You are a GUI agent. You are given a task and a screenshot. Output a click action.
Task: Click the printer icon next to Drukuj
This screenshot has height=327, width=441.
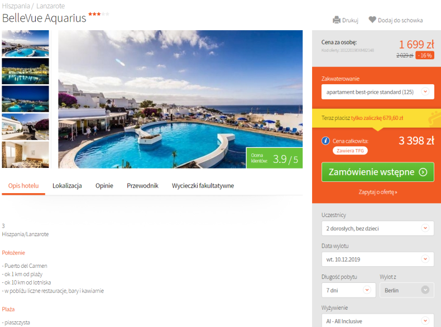(x=337, y=20)
